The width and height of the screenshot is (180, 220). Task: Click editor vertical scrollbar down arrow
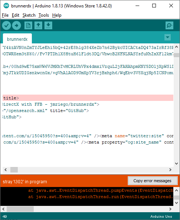coord(177,164)
